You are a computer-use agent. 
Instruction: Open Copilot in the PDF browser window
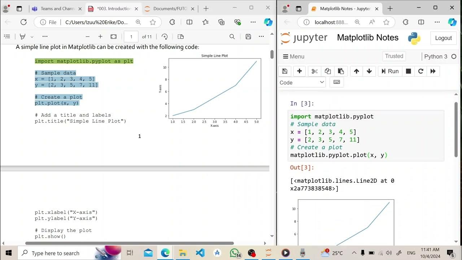coord(268,22)
